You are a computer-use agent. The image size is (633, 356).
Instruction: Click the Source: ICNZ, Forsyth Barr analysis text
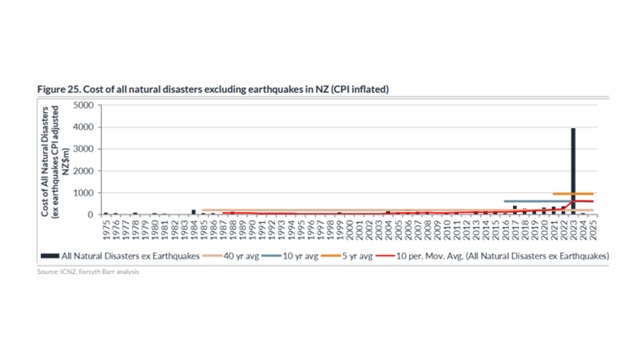88,272
